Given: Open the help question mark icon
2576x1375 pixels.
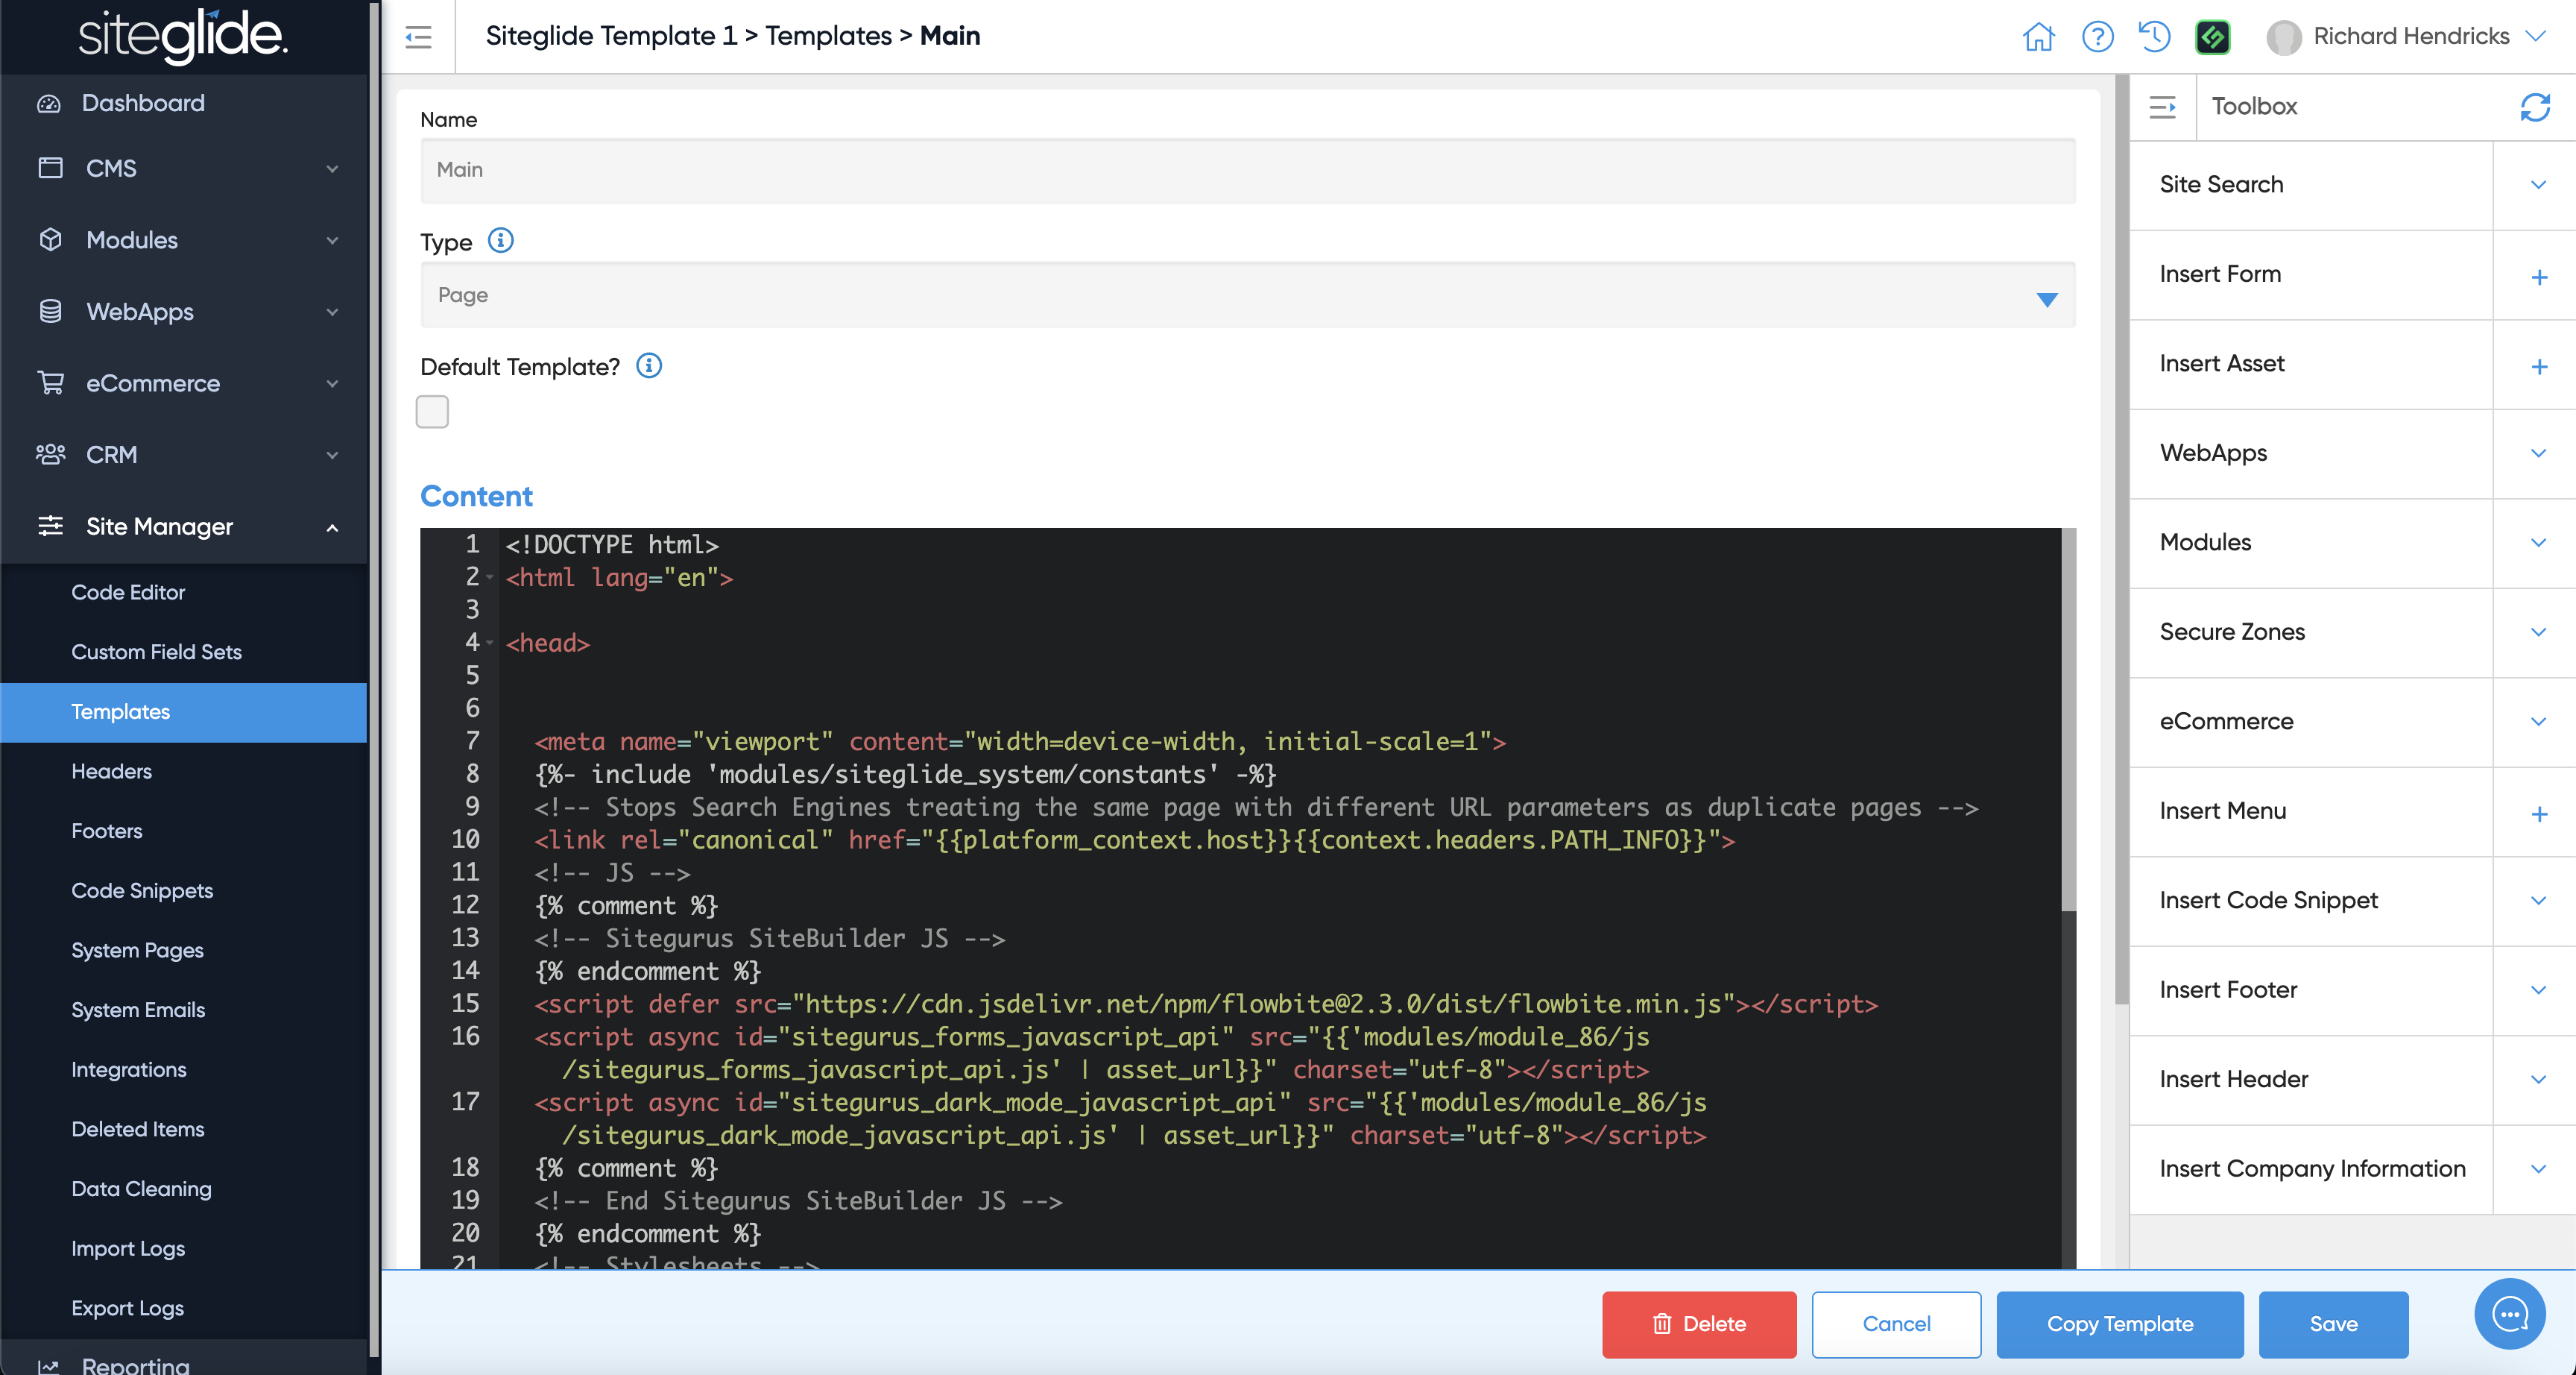Looking at the screenshot, I should point(2097,37).
